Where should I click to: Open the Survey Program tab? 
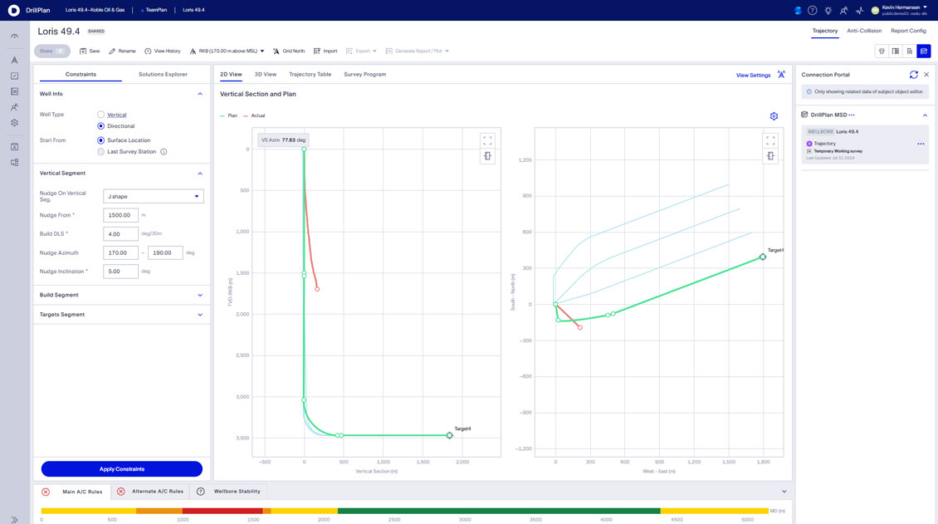pyautogui.click(x=365, y=74)
